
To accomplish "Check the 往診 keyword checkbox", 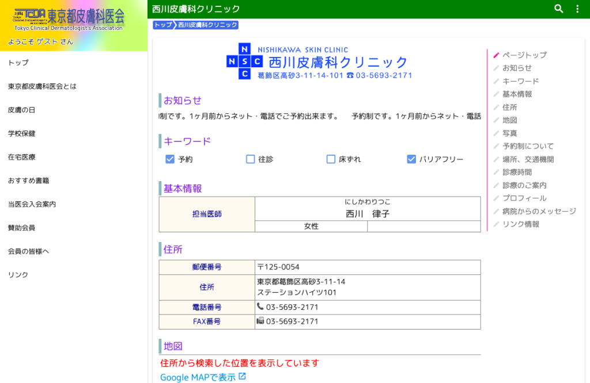I will click(x=250, y=159).
